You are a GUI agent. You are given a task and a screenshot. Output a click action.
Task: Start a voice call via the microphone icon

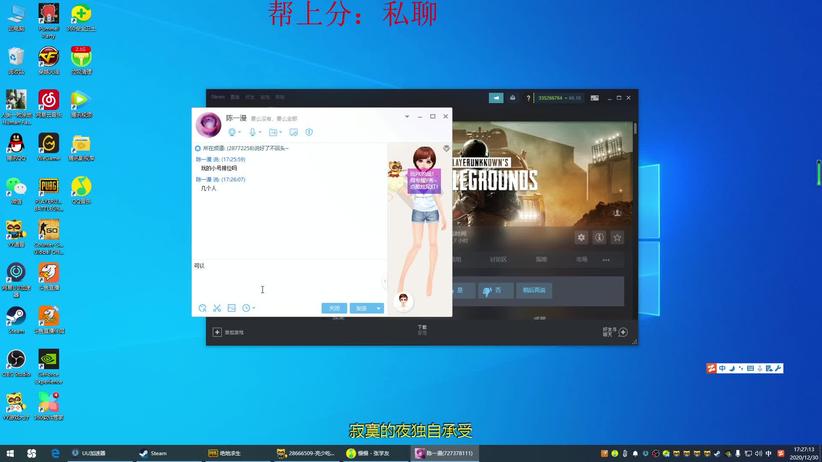(x=253, y=132)
